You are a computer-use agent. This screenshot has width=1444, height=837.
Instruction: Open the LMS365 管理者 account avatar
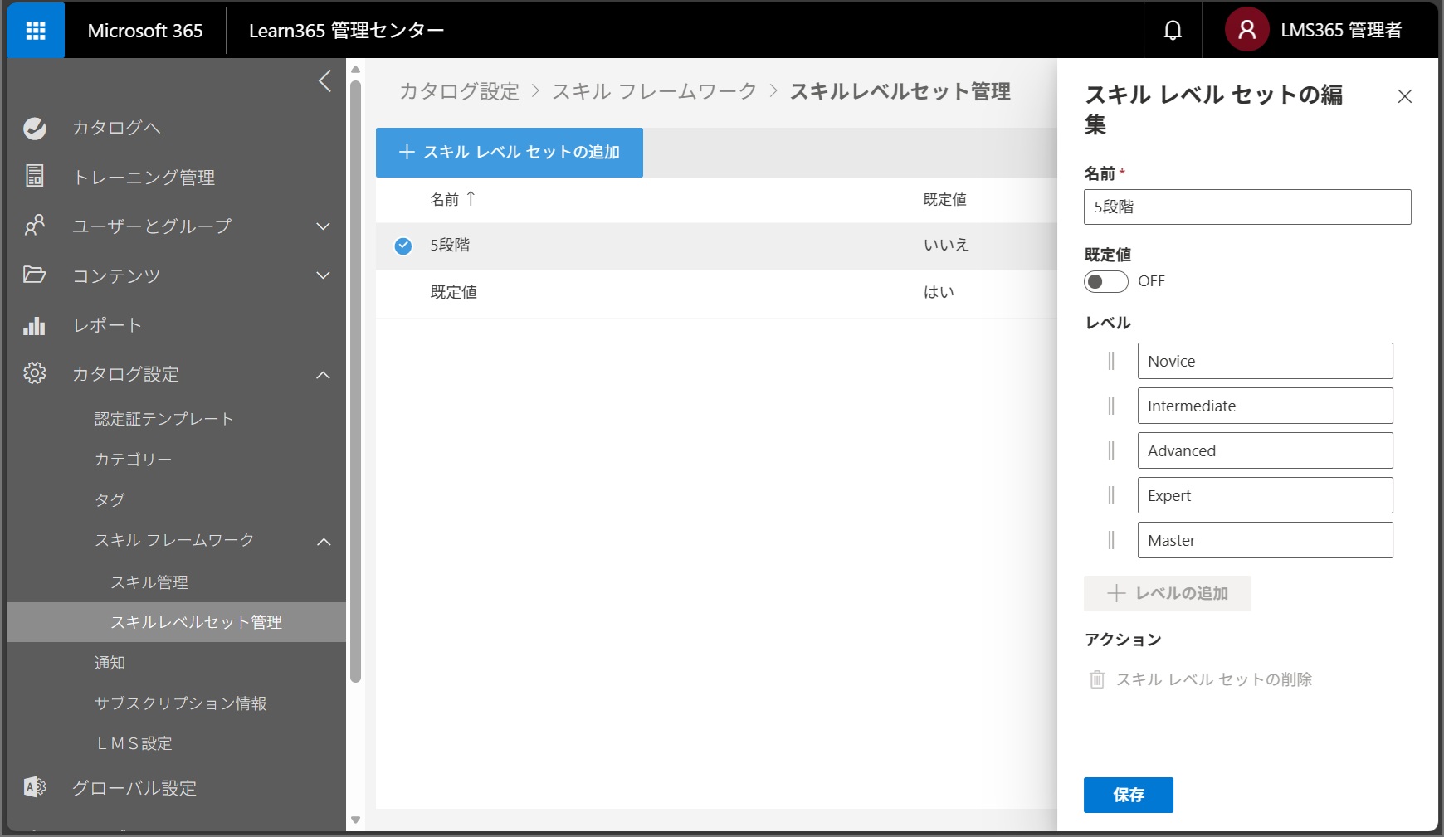[1246, 30]
